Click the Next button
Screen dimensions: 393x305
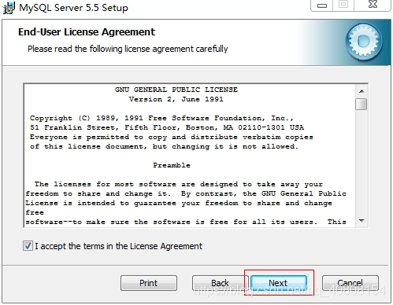coord(279,283)
